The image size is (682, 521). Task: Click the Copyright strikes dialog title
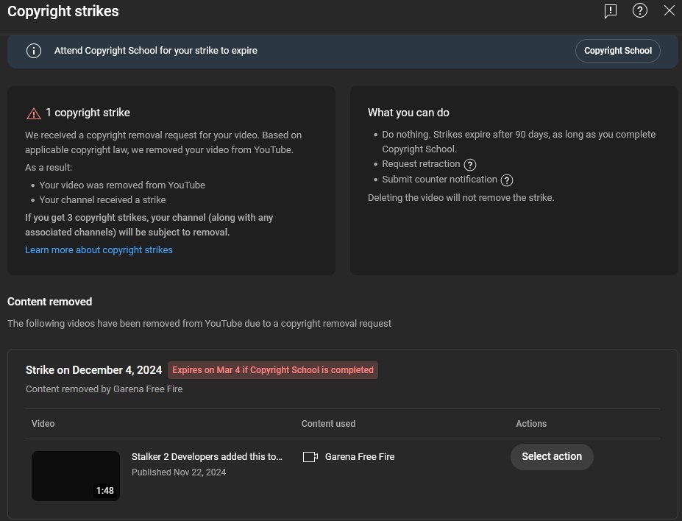tap(63, 11)
